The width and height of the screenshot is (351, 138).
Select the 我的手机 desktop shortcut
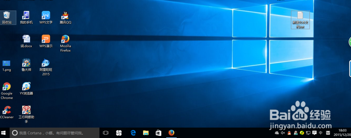point(26,18)
